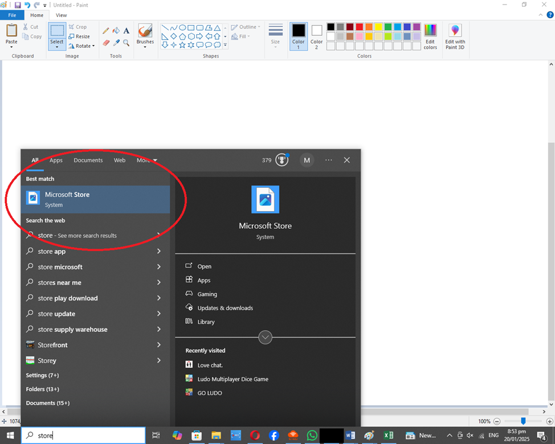Open Edit colors dialog
This screenshot has height=444, width=555.
tap(430, 36)
